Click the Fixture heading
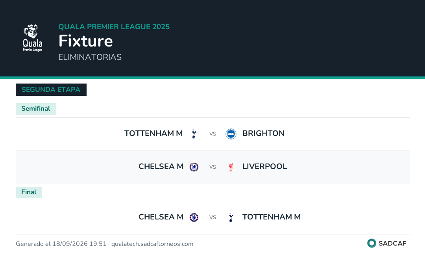This screenshot has height=264, width=425. pos(86,41)
